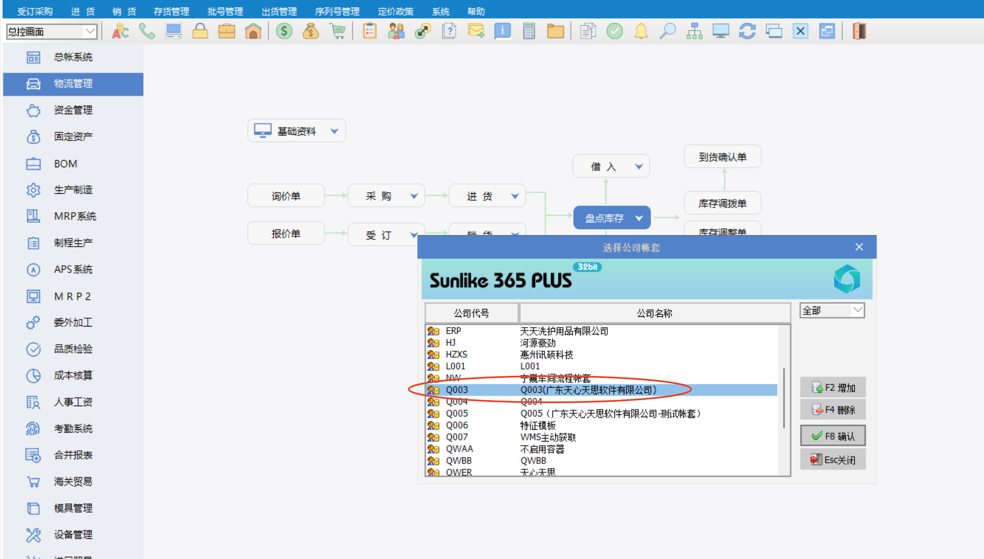Image resolution: width=984 pixels, height=559 pixels.
Task: Click the cascade windows toolbar icon
Action: (x=774, y=31)
